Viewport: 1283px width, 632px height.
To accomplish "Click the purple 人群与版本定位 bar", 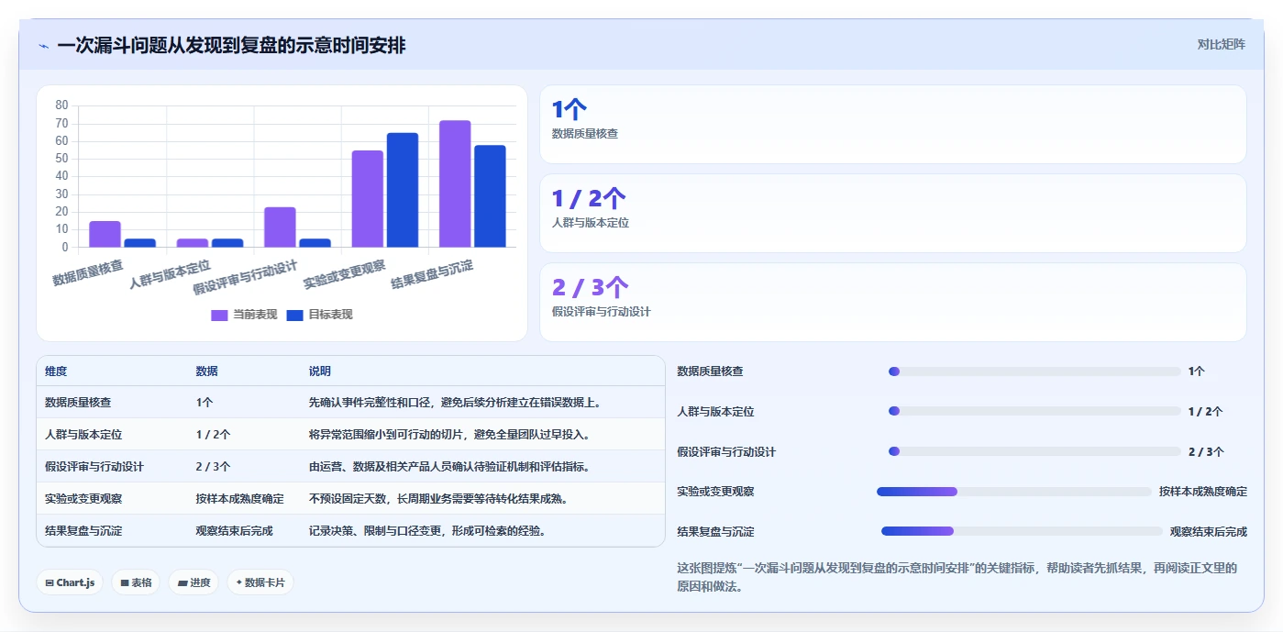I will pyautogui.click(x=192, y=242).
